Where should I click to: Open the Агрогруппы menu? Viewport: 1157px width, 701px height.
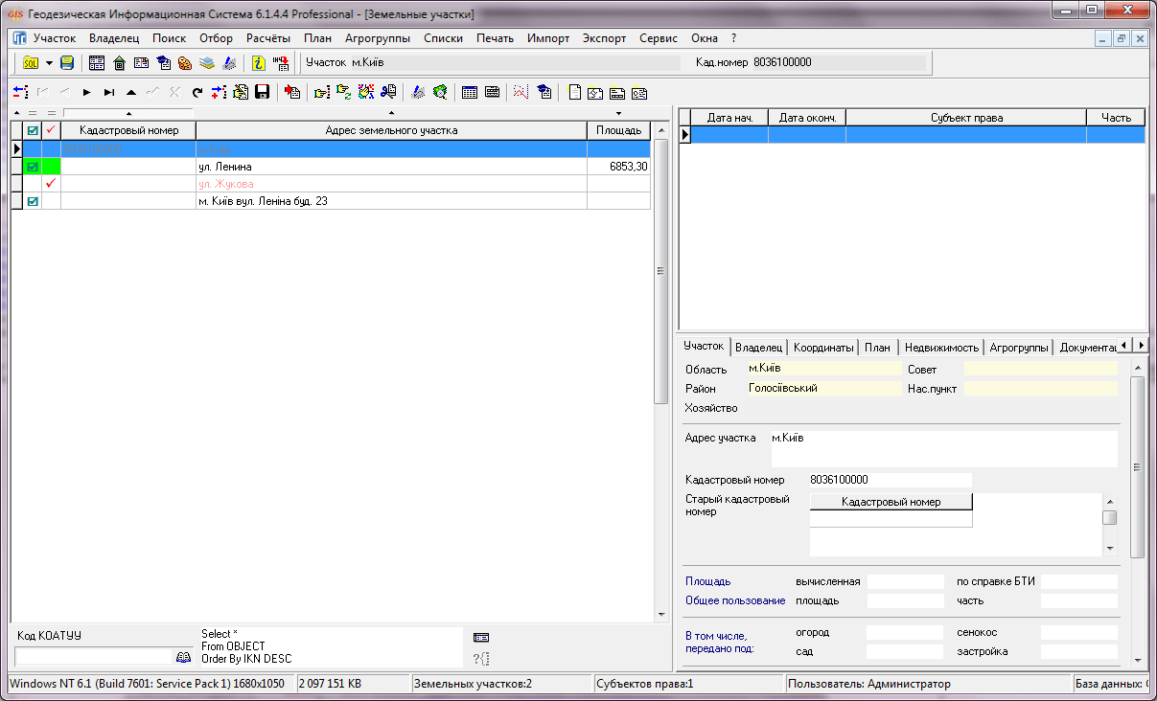click(378, 38)
